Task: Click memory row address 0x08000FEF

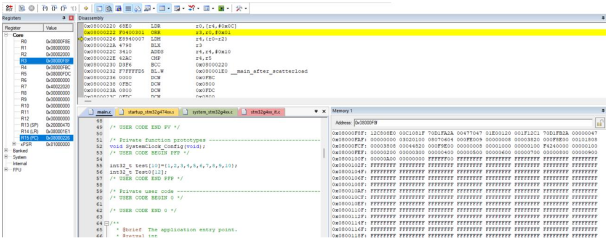Action: click(x=350, y=153)
